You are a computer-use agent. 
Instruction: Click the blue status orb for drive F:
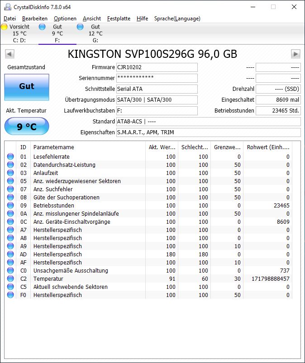[x=42, y=27]
